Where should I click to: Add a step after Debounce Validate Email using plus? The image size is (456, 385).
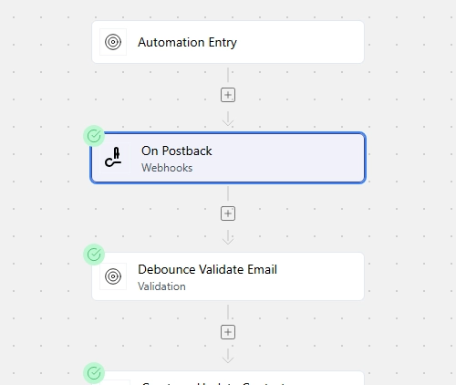(x=228, y=332)
